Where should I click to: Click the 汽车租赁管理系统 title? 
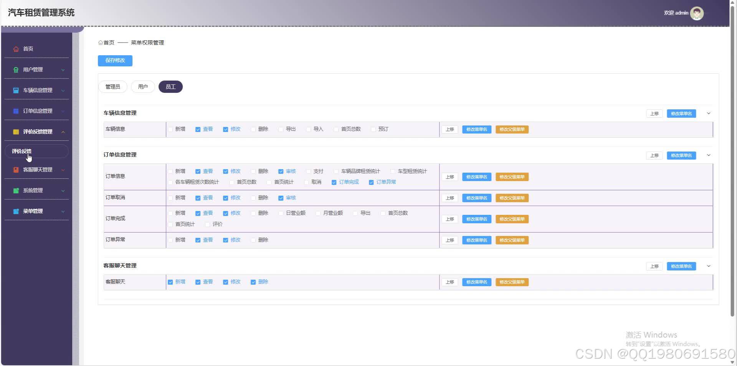(41, 13)
